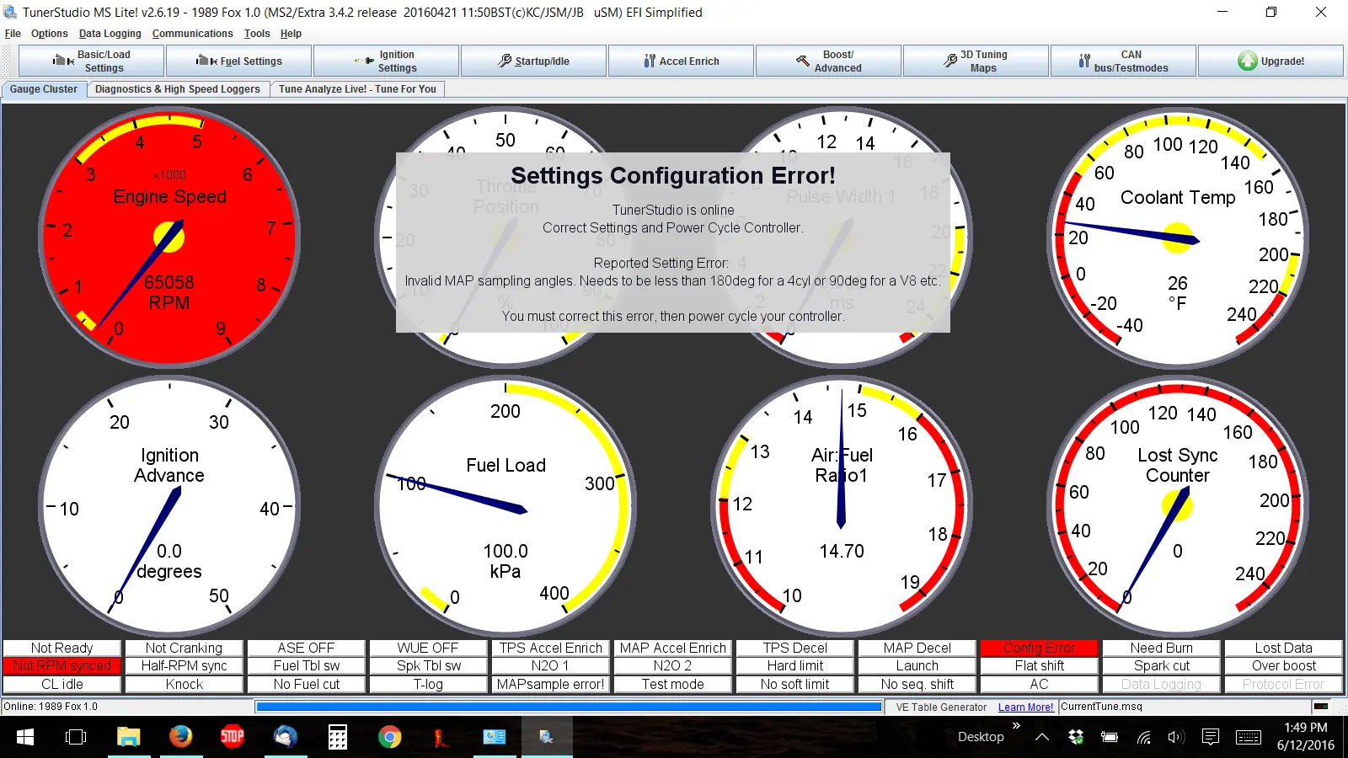The image size is (1348, 758).
Task: Switch to Tune Analyze Live! tab
Action: click(x=357, y=89)
